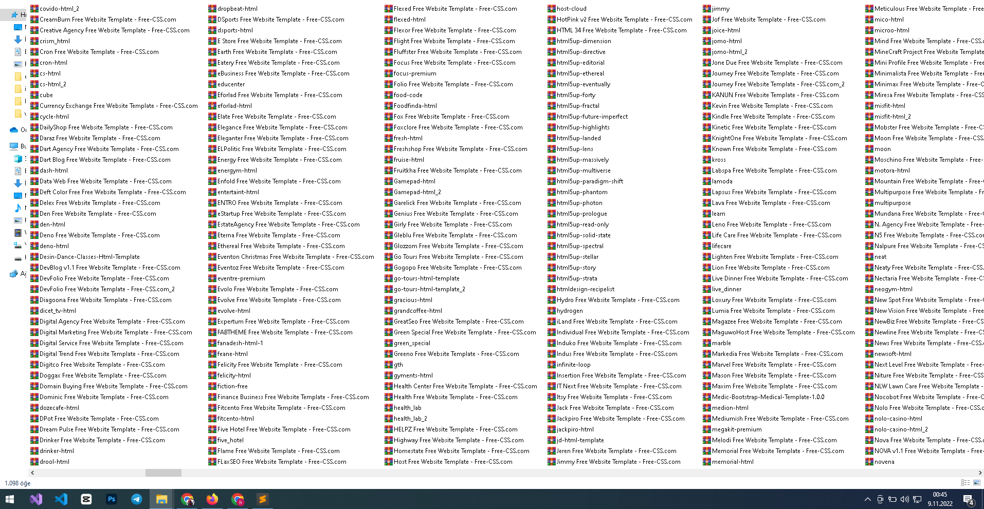This screenshot has height=509, width=984.
Task: Select the "educenter" archive
Action: (227, 84)
